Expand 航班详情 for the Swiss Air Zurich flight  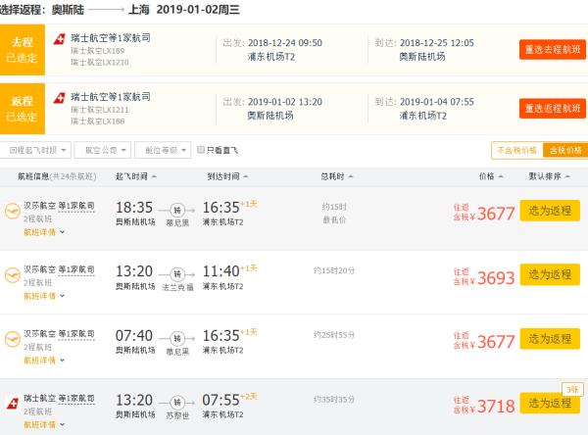pos(44,424)
